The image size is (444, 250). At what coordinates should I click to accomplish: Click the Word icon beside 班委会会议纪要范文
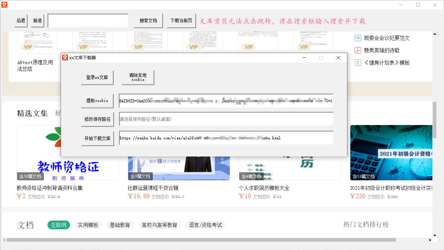tap(358, 38)
